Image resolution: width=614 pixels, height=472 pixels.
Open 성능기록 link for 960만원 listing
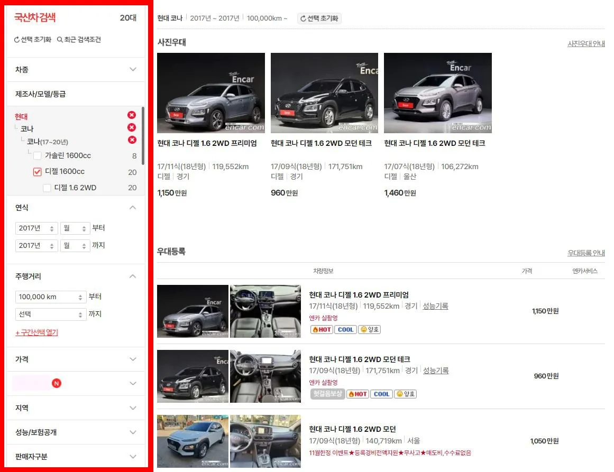(x=436, y=371)
